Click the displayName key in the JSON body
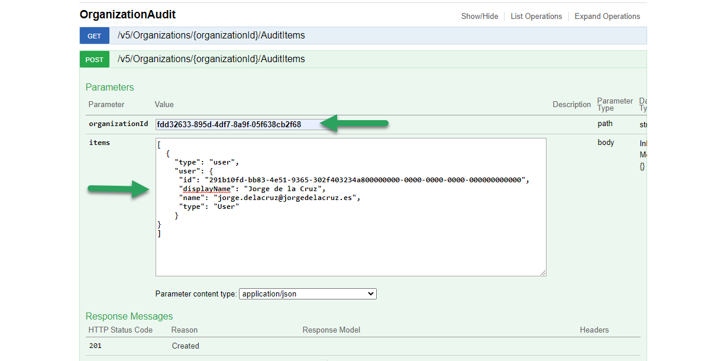708x361 pixels. point(207,189)
